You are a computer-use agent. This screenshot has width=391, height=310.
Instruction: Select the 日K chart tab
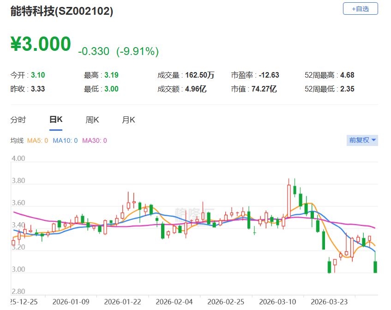point(56,120)
